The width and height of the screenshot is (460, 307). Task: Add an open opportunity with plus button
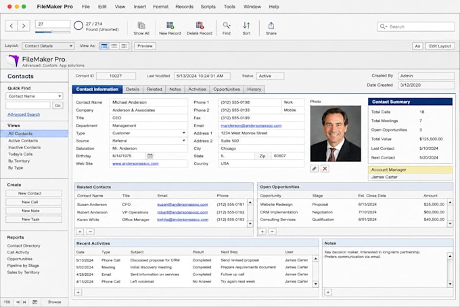[262, 232]
